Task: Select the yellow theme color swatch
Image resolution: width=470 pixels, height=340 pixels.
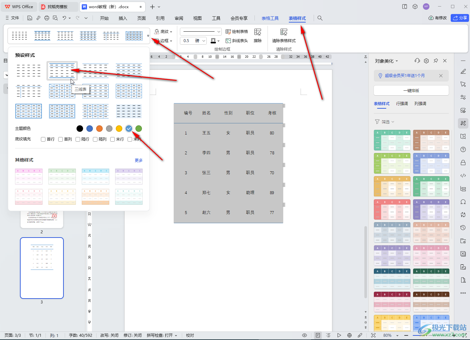Action: click(x=119, y=129)
